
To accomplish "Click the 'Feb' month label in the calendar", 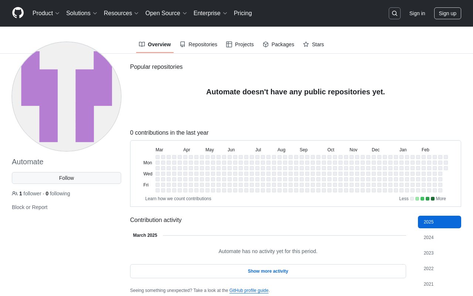I will 425,150.
